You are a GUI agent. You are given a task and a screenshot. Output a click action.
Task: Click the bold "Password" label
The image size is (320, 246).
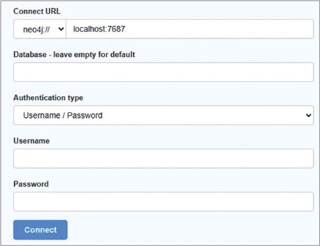coord(31,184)
